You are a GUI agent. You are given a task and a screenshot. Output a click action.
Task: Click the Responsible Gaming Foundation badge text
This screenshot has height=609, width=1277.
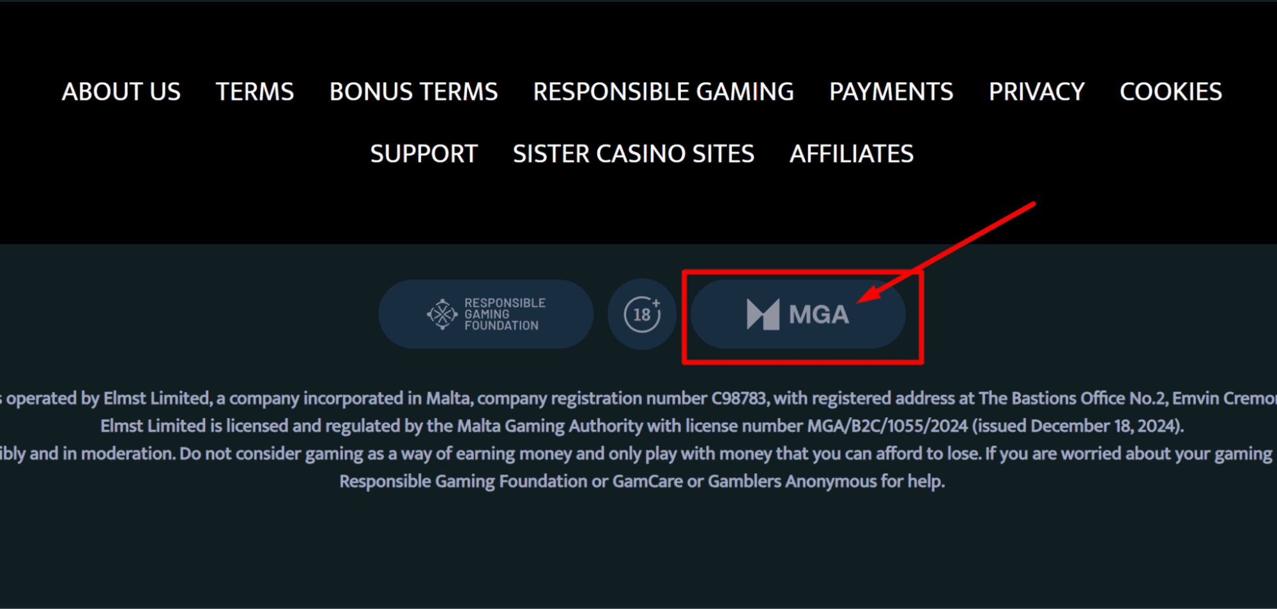pyautogui.click(x=505, y=314)
